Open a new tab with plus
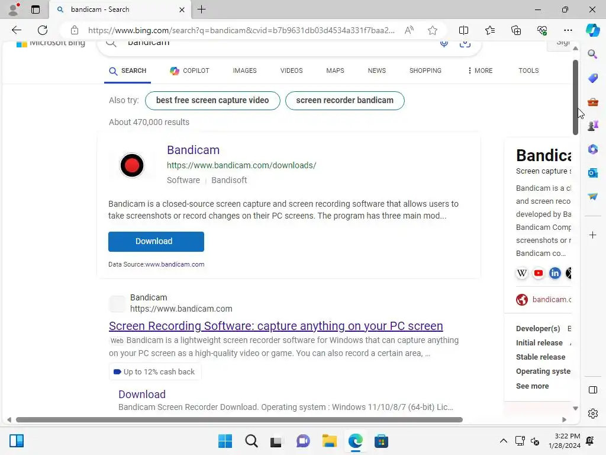The height and width of the screenshot is (455, 606). (x=201, y=9)
